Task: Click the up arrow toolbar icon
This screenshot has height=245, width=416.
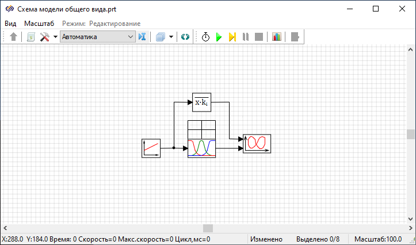Action: click(x=14, y=37)
